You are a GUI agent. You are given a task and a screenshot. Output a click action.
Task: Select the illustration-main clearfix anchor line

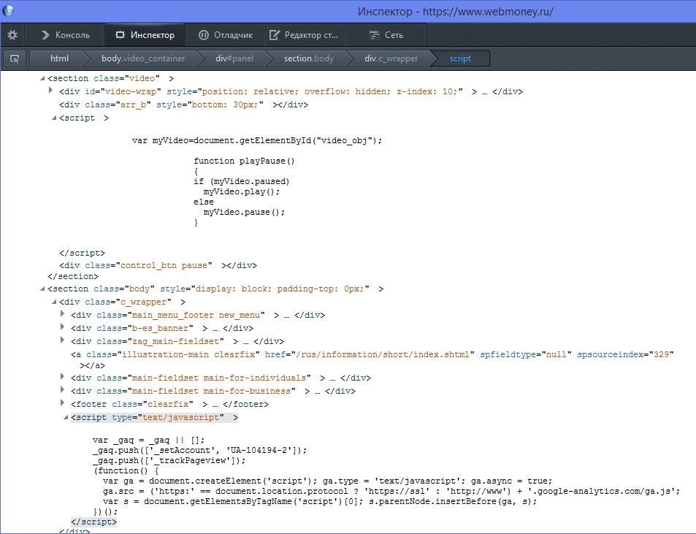point(372,359)
